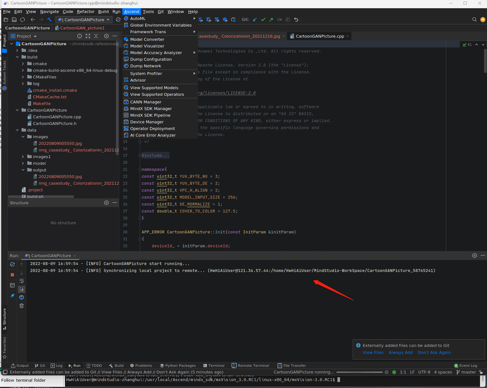Click the Git rollback arrow icon
The image size is (487, 388).
[296, 20]
